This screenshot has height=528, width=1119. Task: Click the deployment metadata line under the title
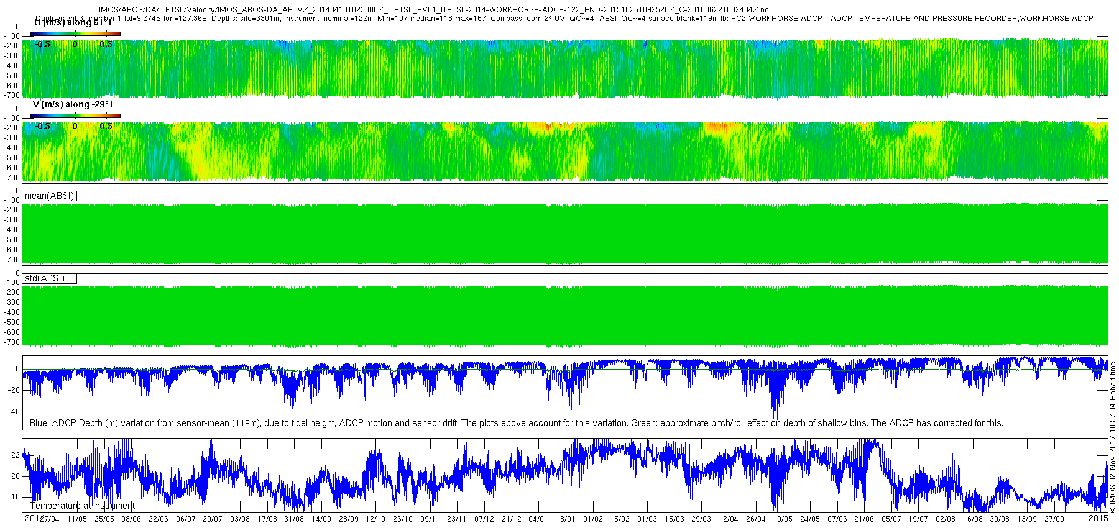[564, 19]
